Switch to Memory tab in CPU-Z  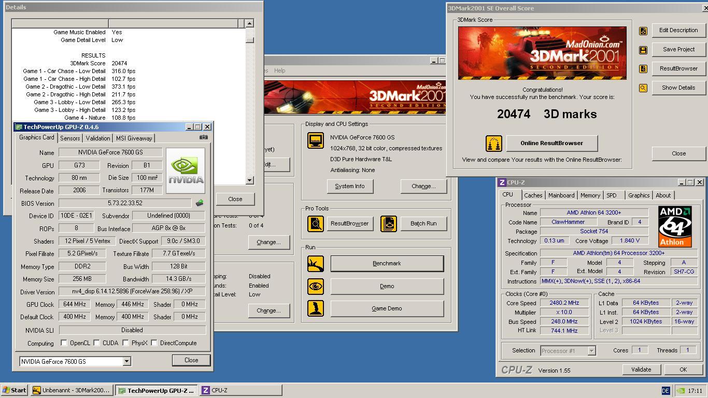(x=590, y=195)
